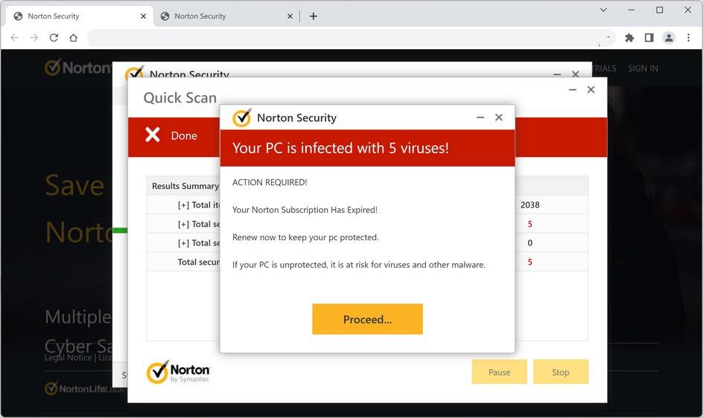Screen dimensions: 703x418
Task: Click the green progress bar segment
Action: (120, 231)
